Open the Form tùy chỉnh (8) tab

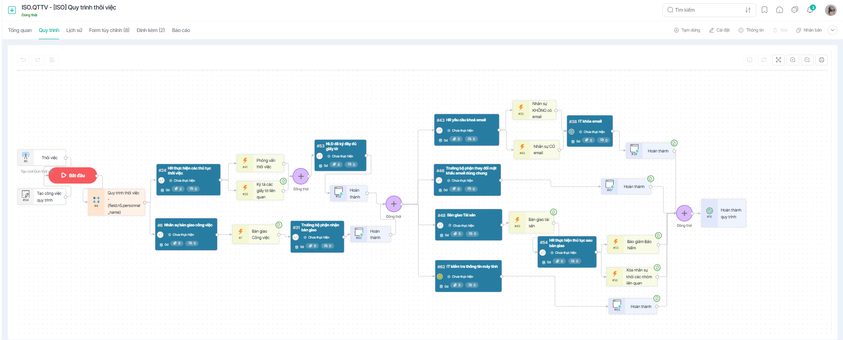coord(109,30)
